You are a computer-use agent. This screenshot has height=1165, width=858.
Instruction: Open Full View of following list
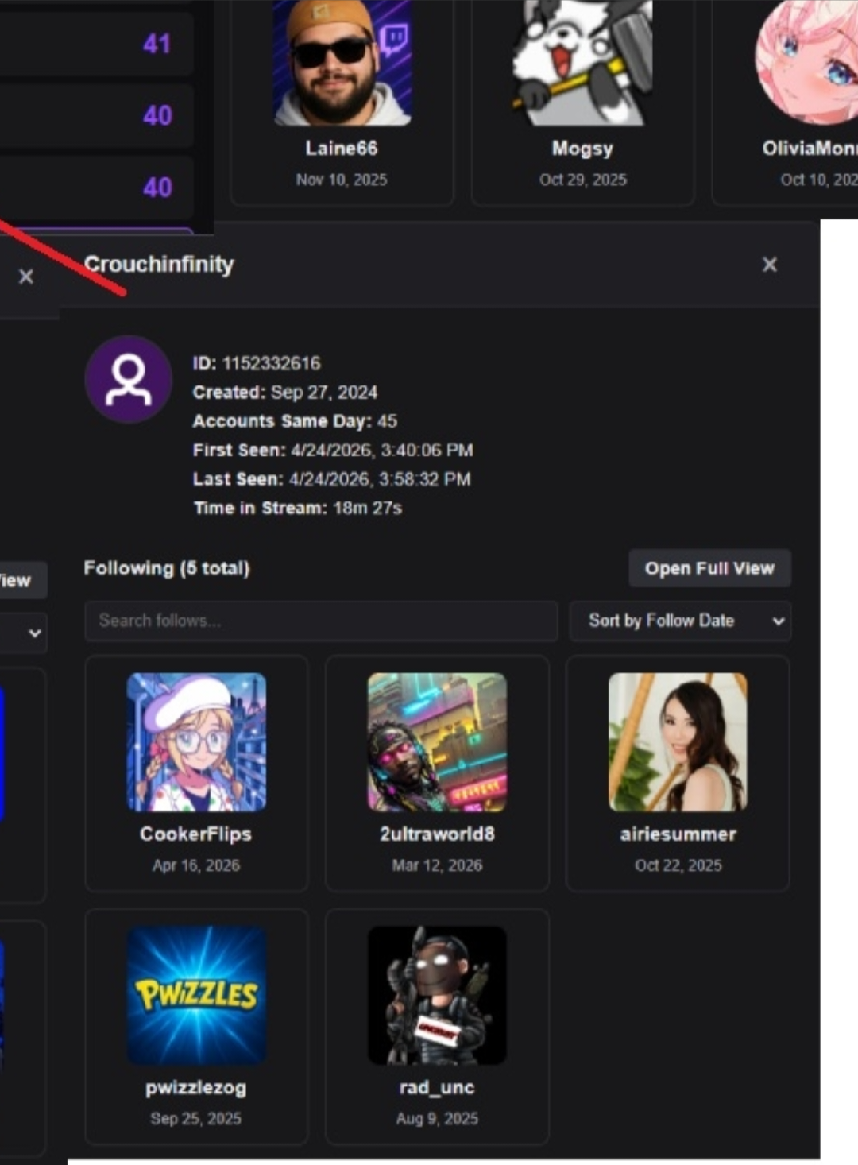tap(709, 568)
